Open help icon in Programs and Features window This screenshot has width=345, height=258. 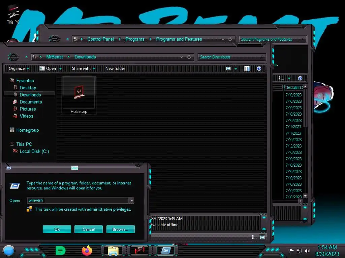(300, 78)
